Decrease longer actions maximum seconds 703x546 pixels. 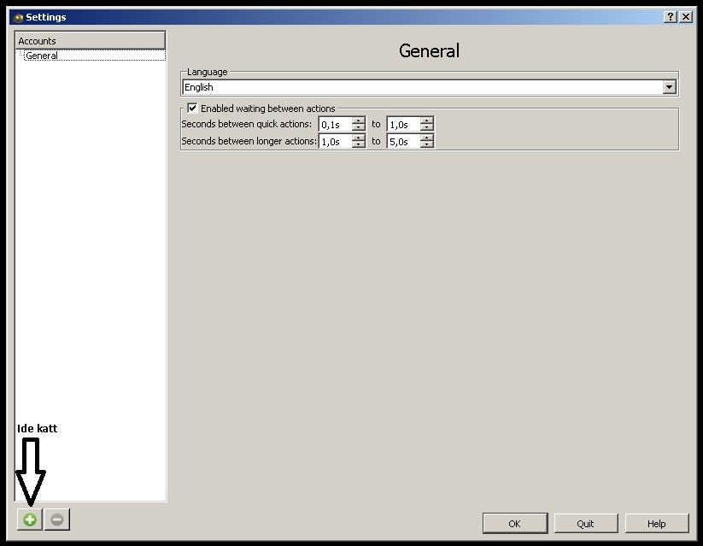(x=426, y=145)
